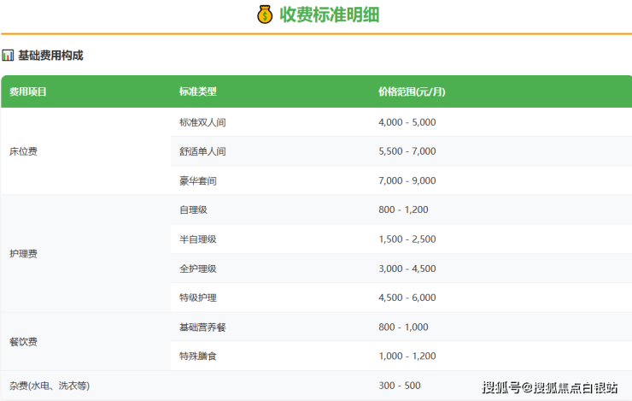Image resolution: width=632 pixels, height=401 pixels.
Task: Click the money bag icon beside the title
Action: (265, 15)
